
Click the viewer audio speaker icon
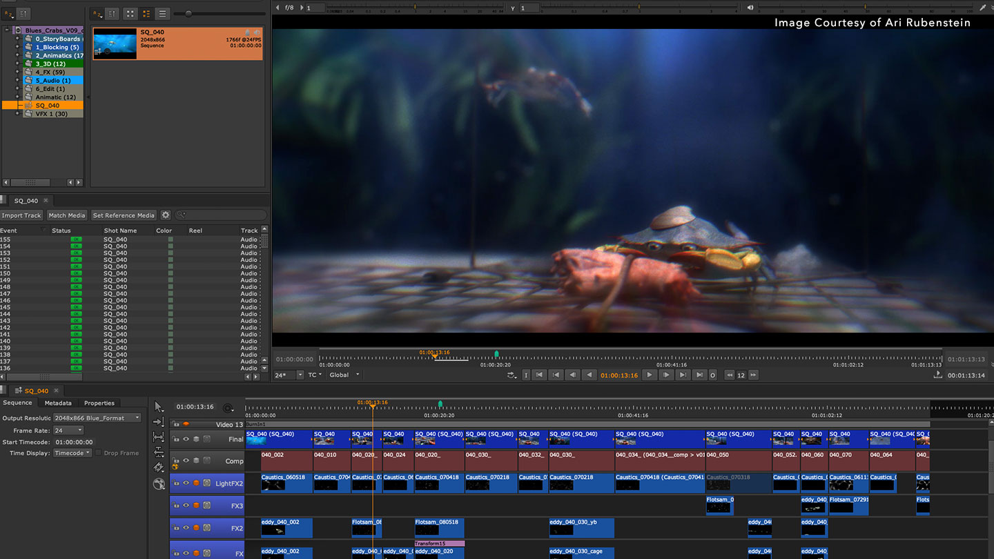750,8
